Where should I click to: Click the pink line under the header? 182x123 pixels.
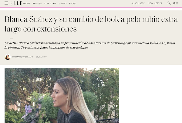pos(91,8)
